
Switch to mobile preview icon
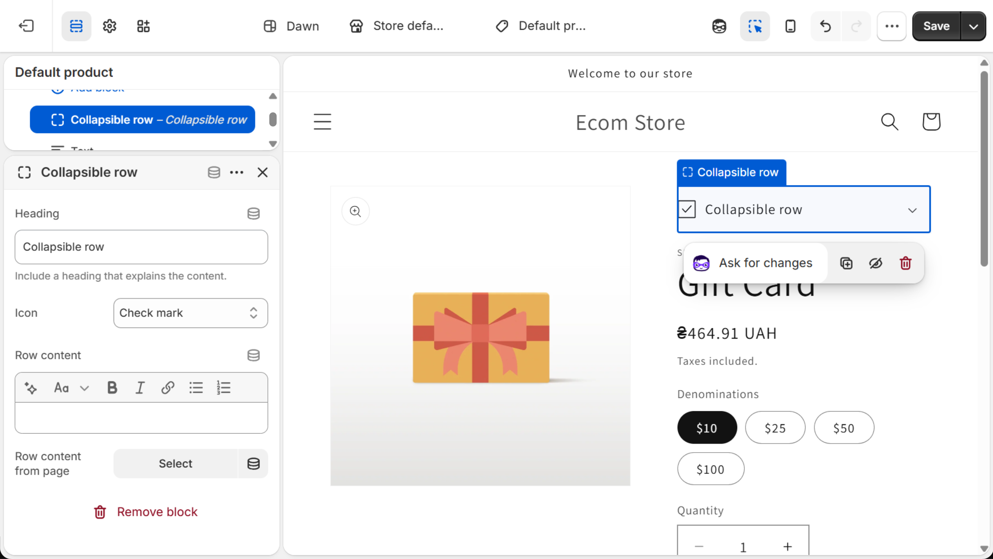click(790, 26)
